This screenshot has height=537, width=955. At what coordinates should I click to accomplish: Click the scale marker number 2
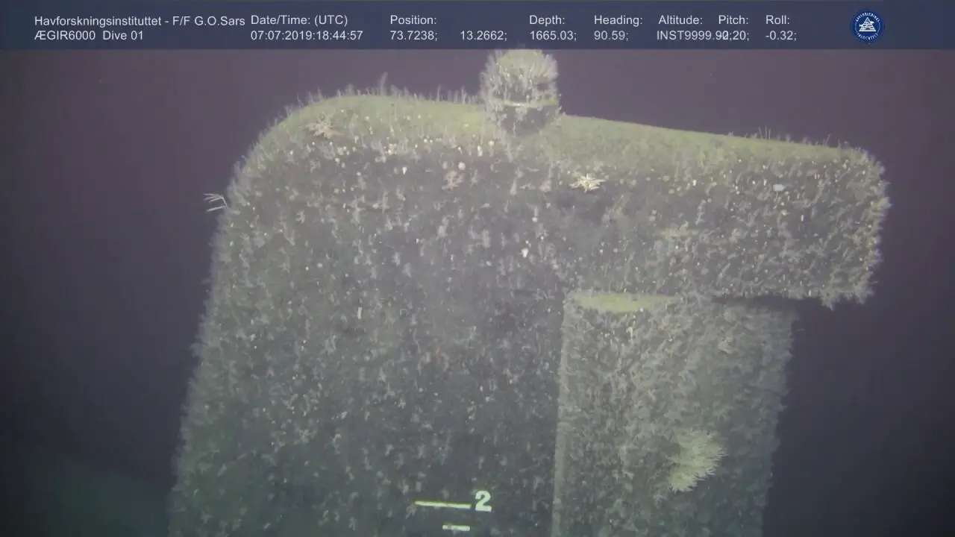(483, 502)
